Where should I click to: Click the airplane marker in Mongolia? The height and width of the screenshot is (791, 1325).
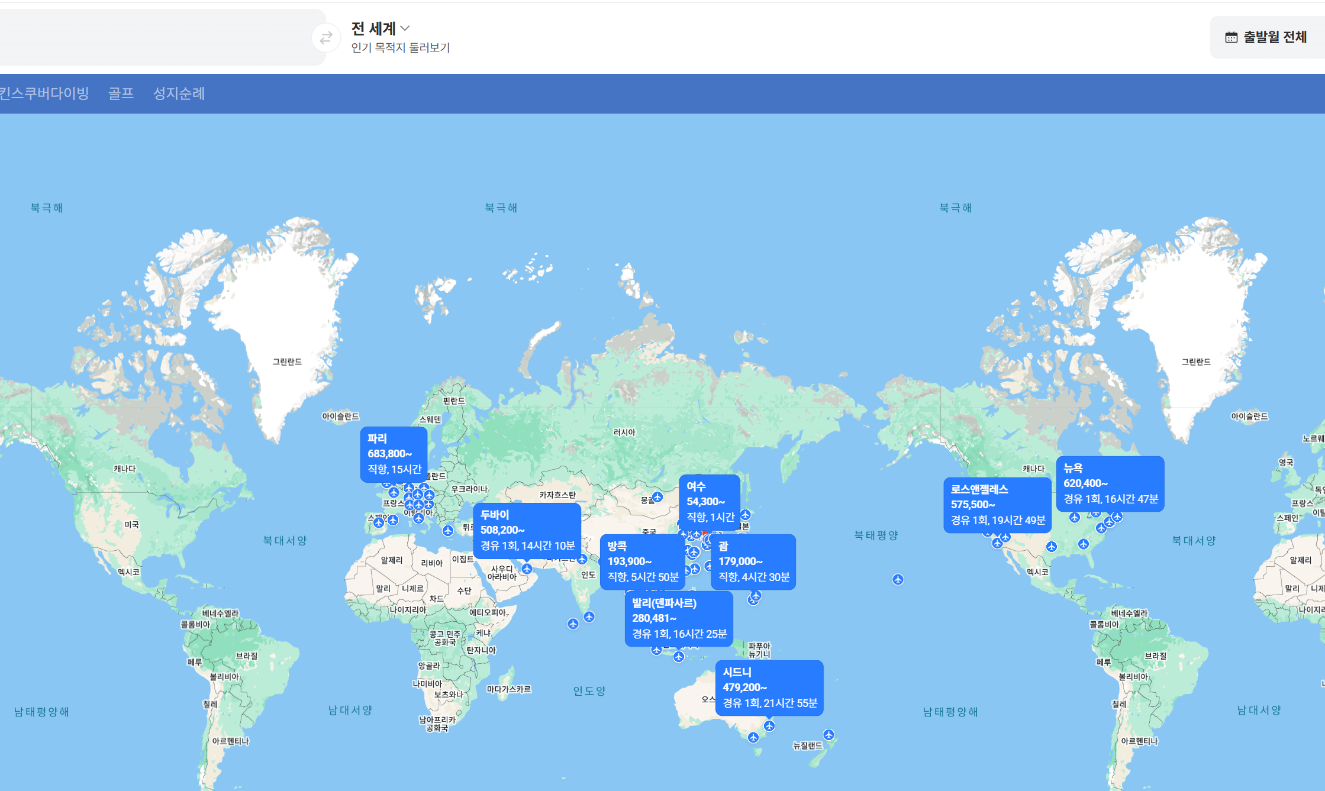(657, 497)
